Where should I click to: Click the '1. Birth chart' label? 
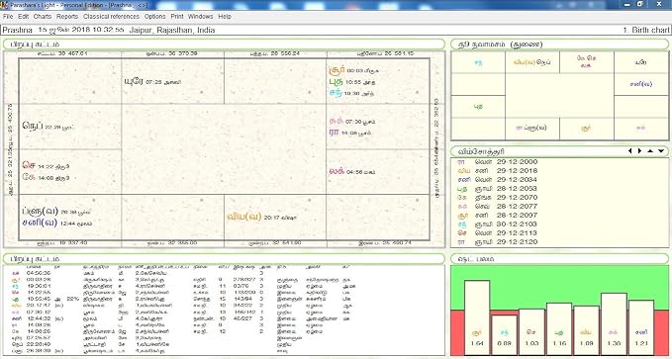coord(646,30)
